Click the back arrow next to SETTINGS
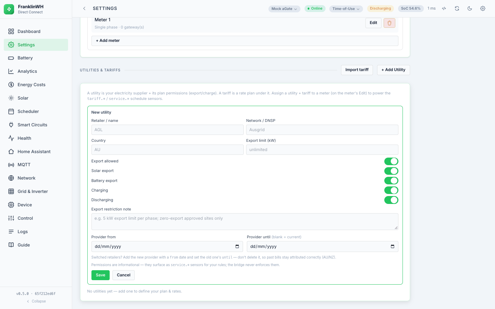This screenshot has height=309, width=495. coord(84,9)
